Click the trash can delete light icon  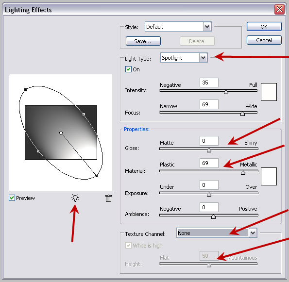tap(108, 198)
